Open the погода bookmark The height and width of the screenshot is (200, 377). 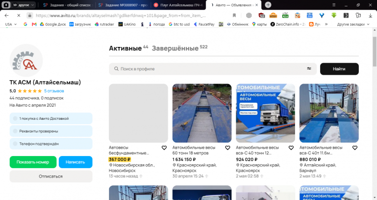pos(157,24)
